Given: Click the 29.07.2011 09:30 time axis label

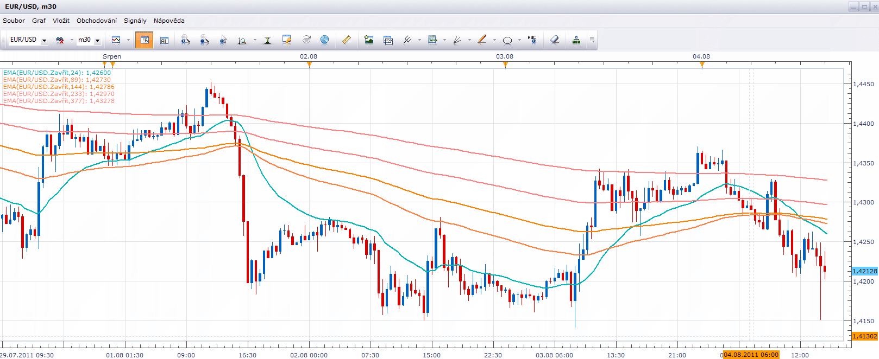Looking at the screenshot, I should point(27,355).
